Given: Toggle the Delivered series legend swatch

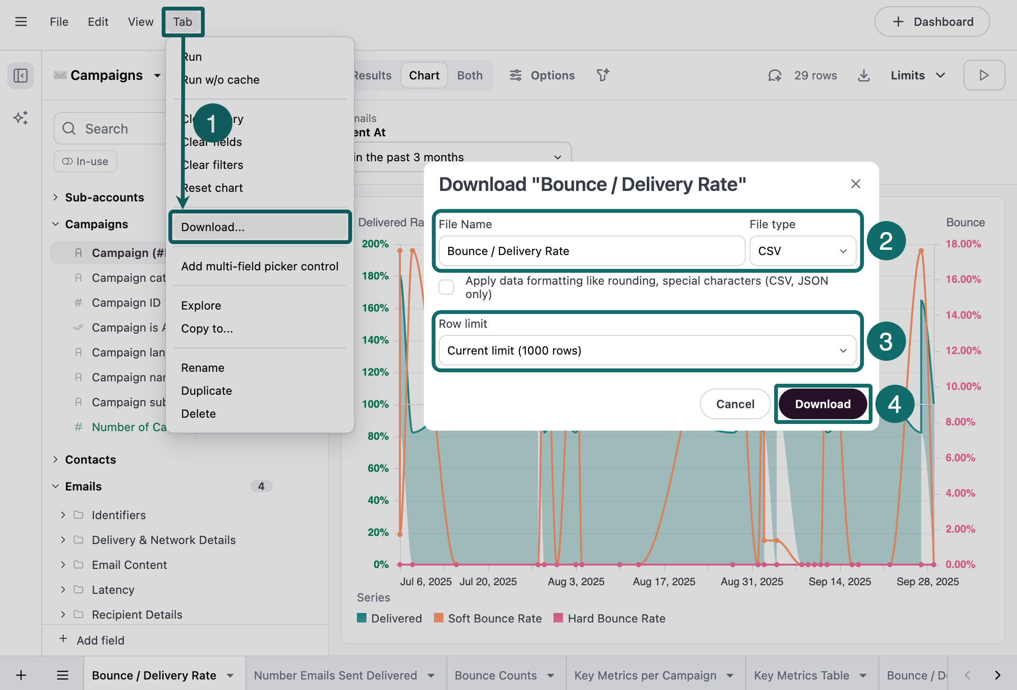Looking at the screenshot, I should pyautogui.click(x=362, y=618).
